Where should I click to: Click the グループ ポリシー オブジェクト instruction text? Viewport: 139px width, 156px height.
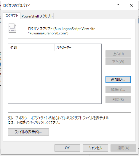(x=58, y=120)
